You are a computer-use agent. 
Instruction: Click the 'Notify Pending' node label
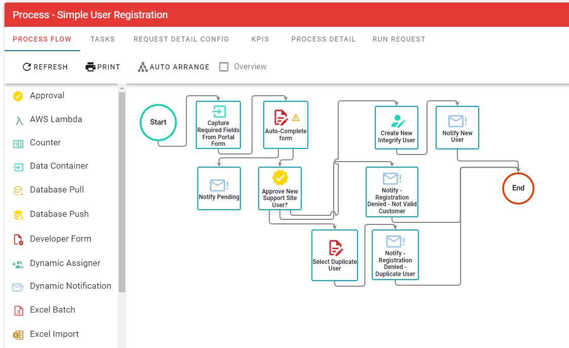(x=219, y=197)
